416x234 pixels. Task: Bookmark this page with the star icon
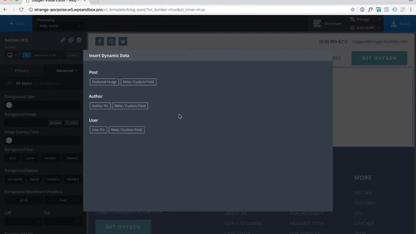[352, 10]
